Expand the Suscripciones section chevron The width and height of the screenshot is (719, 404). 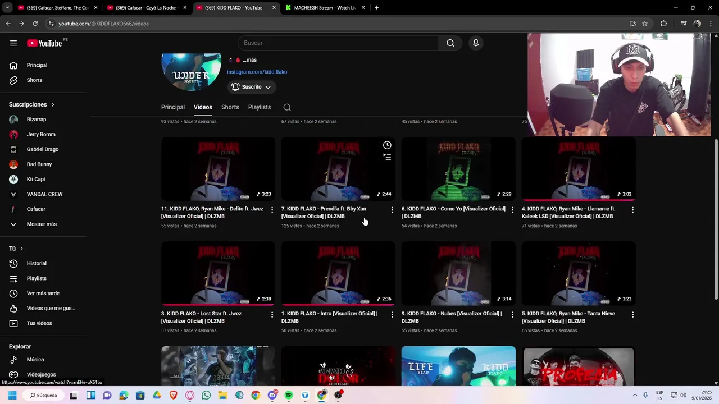tap(53, 105)
